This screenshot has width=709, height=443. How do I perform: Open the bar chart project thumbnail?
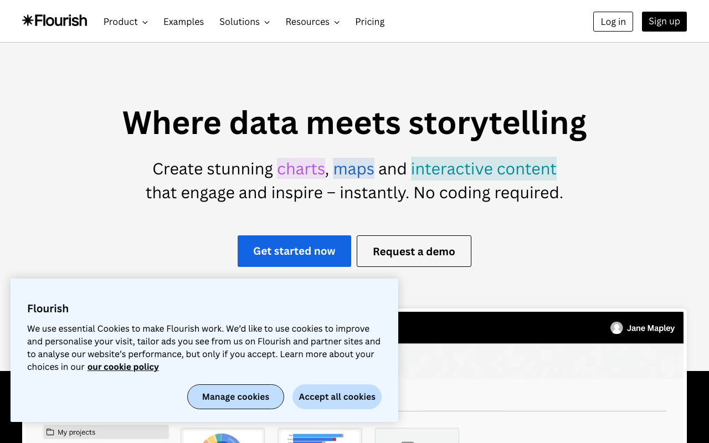[320, 436]
